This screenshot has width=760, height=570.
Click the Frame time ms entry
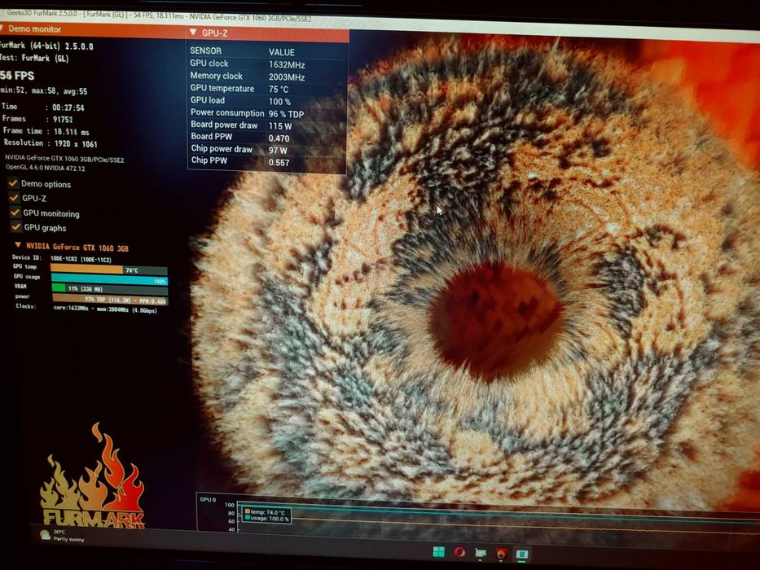(46, 131)
